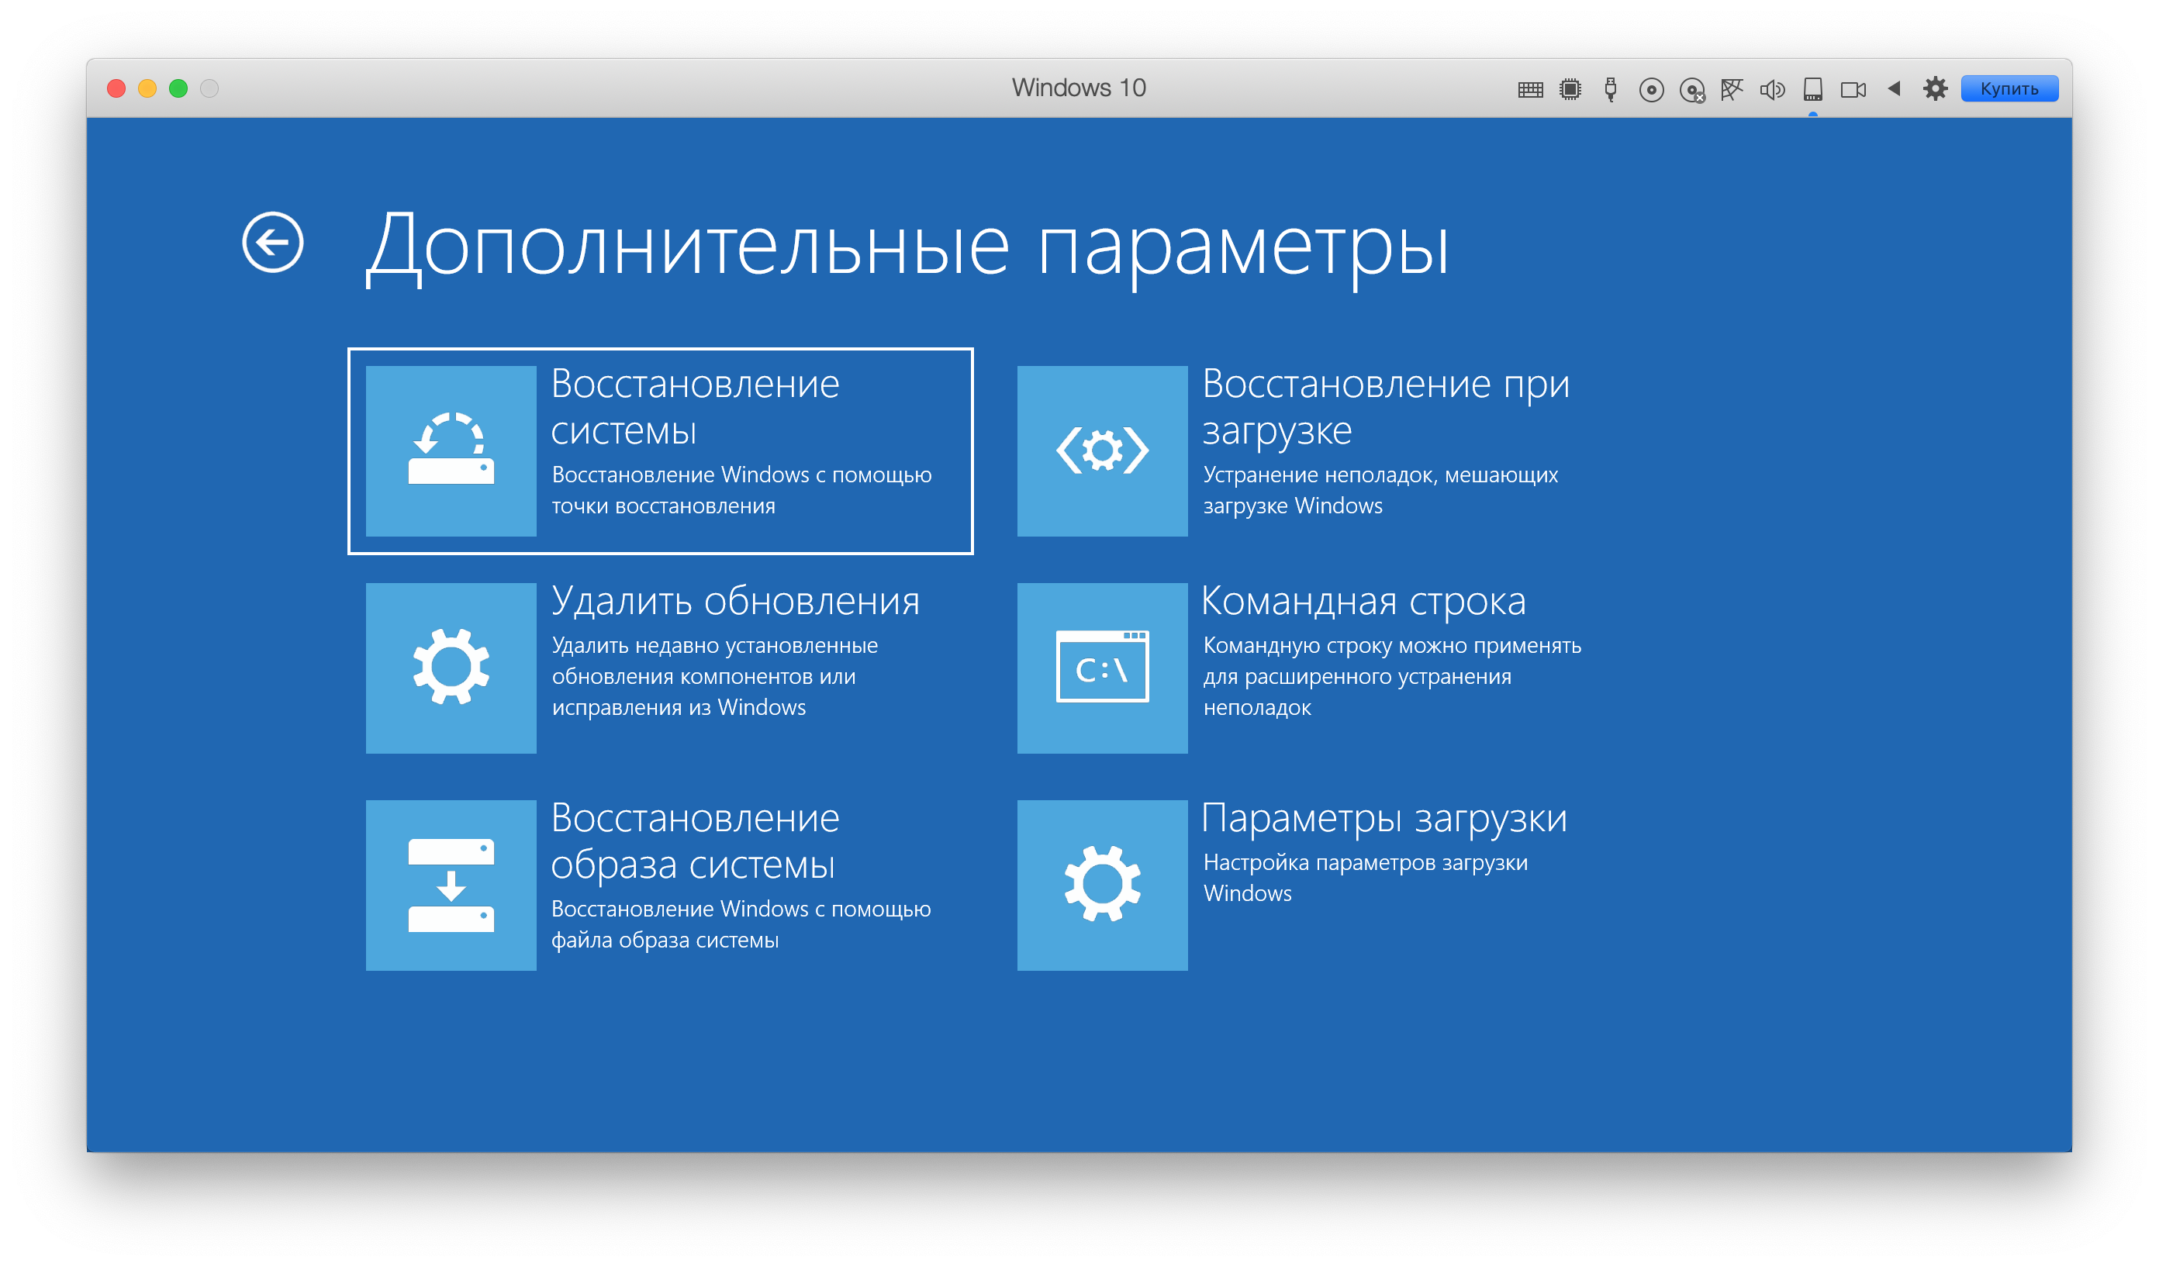2159x1267 pixels.
Task: Go back using the circled arrow
Action: coord(272,243)
